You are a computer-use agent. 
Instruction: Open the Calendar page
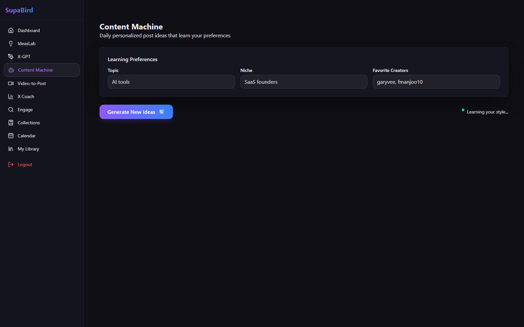tap(42, 136)
